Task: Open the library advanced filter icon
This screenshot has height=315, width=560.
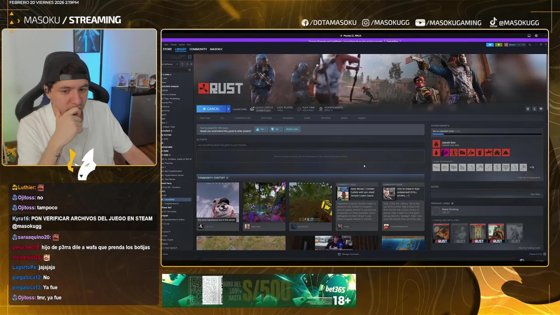Action: [189, 70]
